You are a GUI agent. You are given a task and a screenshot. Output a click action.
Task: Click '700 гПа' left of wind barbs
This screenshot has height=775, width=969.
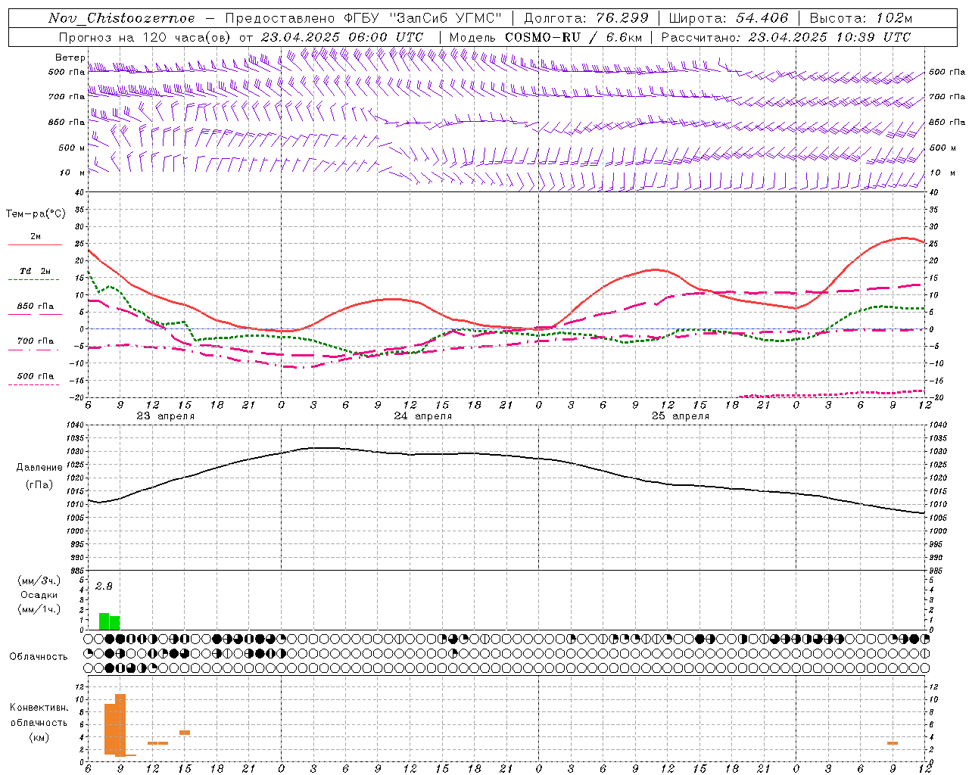pyautogui.click(x=67, y=98)
